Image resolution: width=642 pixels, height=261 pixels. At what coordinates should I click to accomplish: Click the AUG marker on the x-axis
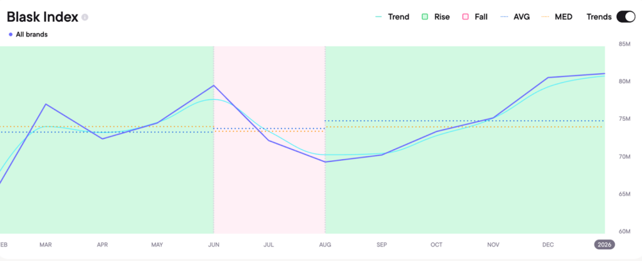tap(325, 244)
